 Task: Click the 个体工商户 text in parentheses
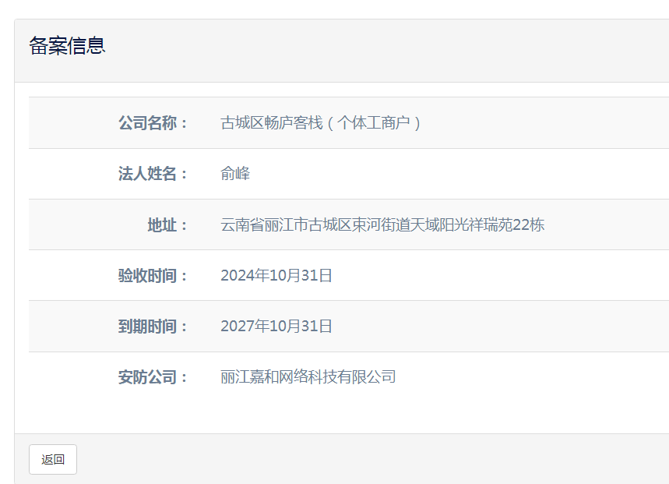(373, 123)
